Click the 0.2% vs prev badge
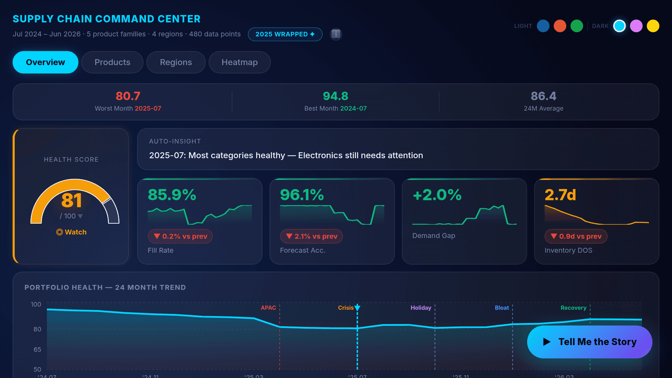The width and height of the screenshot is (672, 378). [180, 236]
